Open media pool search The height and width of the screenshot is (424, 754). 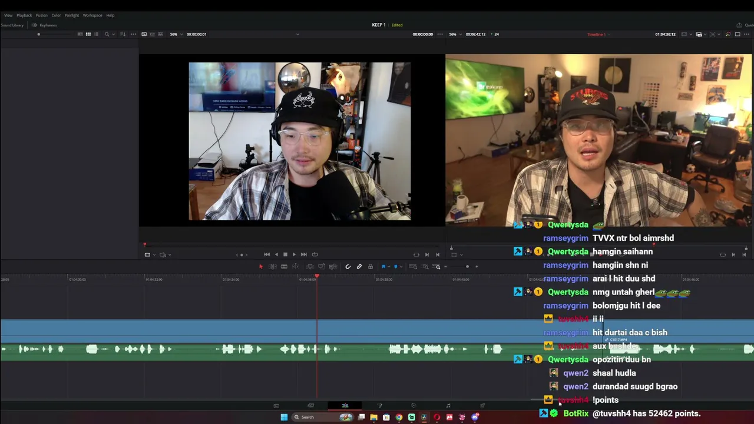pyautogui.click(x=107, y=34)
